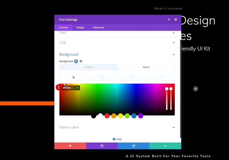Screen dimensions: 229x160
Task: Pick the green color swatch
Action: coord(127,116)
